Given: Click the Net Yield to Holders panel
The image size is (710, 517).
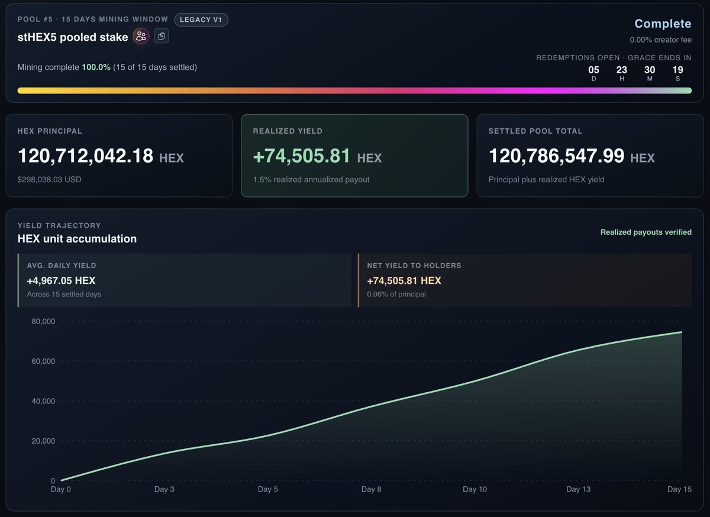Looking at the screenshot, I should pyautogui.click(x=525, y=280).
